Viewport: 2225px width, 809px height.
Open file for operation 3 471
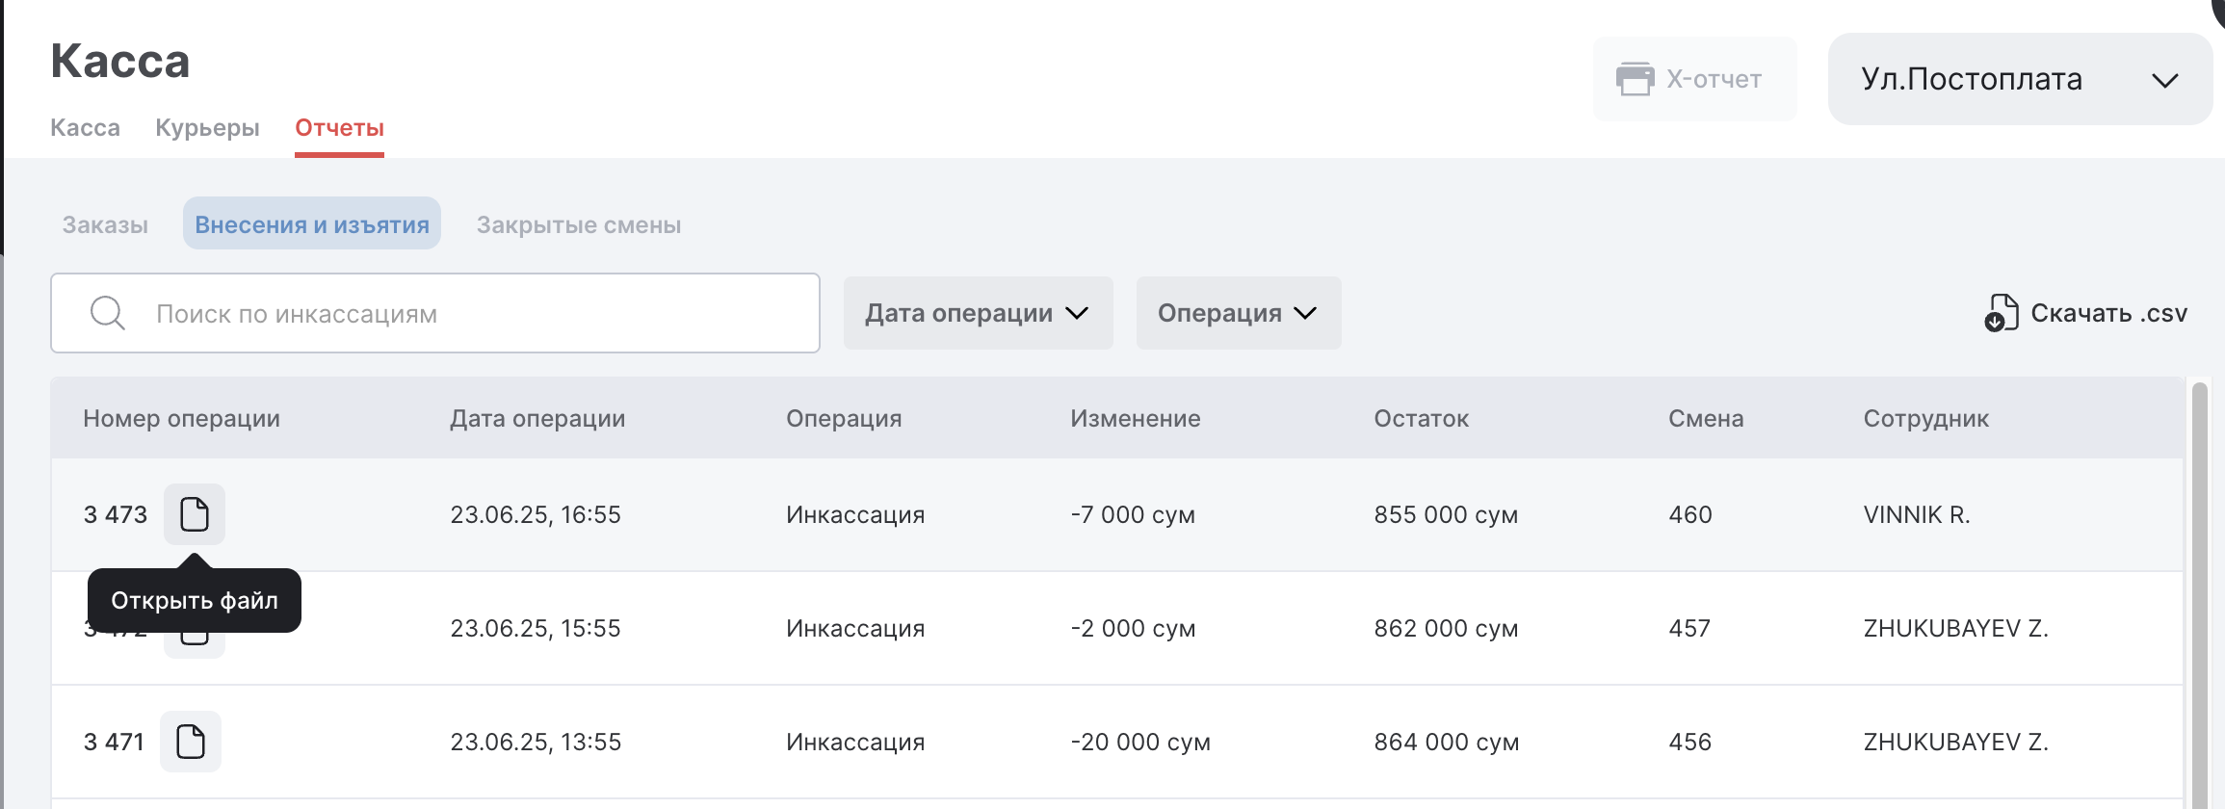tap(191, 742)
